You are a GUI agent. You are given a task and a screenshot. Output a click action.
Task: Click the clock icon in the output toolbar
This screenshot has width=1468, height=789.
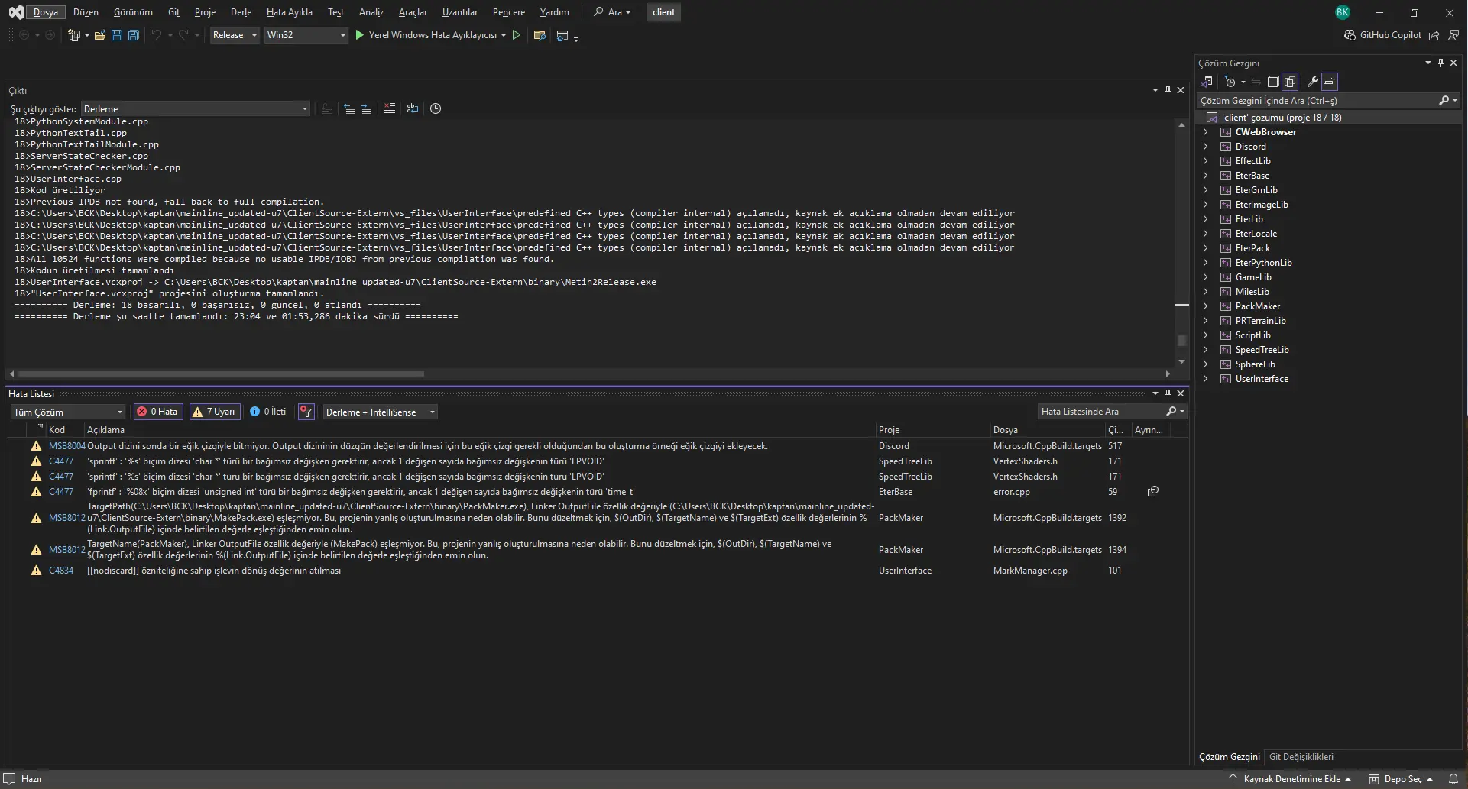click(x=436, y=108)
